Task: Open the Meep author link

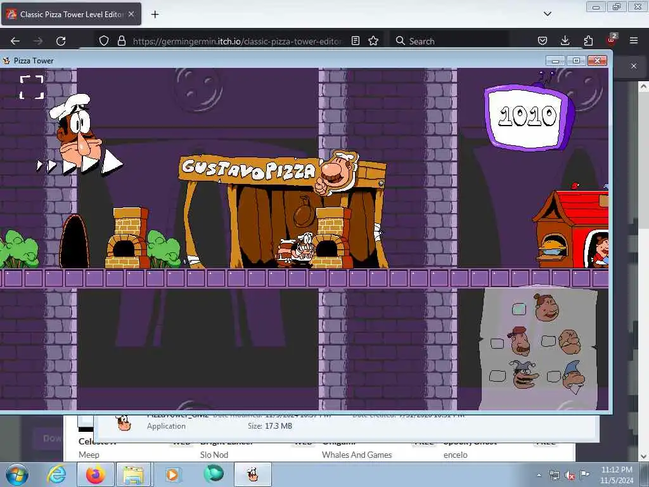Action: point(89,455)
